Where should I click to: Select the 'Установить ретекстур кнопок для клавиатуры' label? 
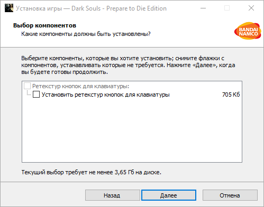click(106, 95)
